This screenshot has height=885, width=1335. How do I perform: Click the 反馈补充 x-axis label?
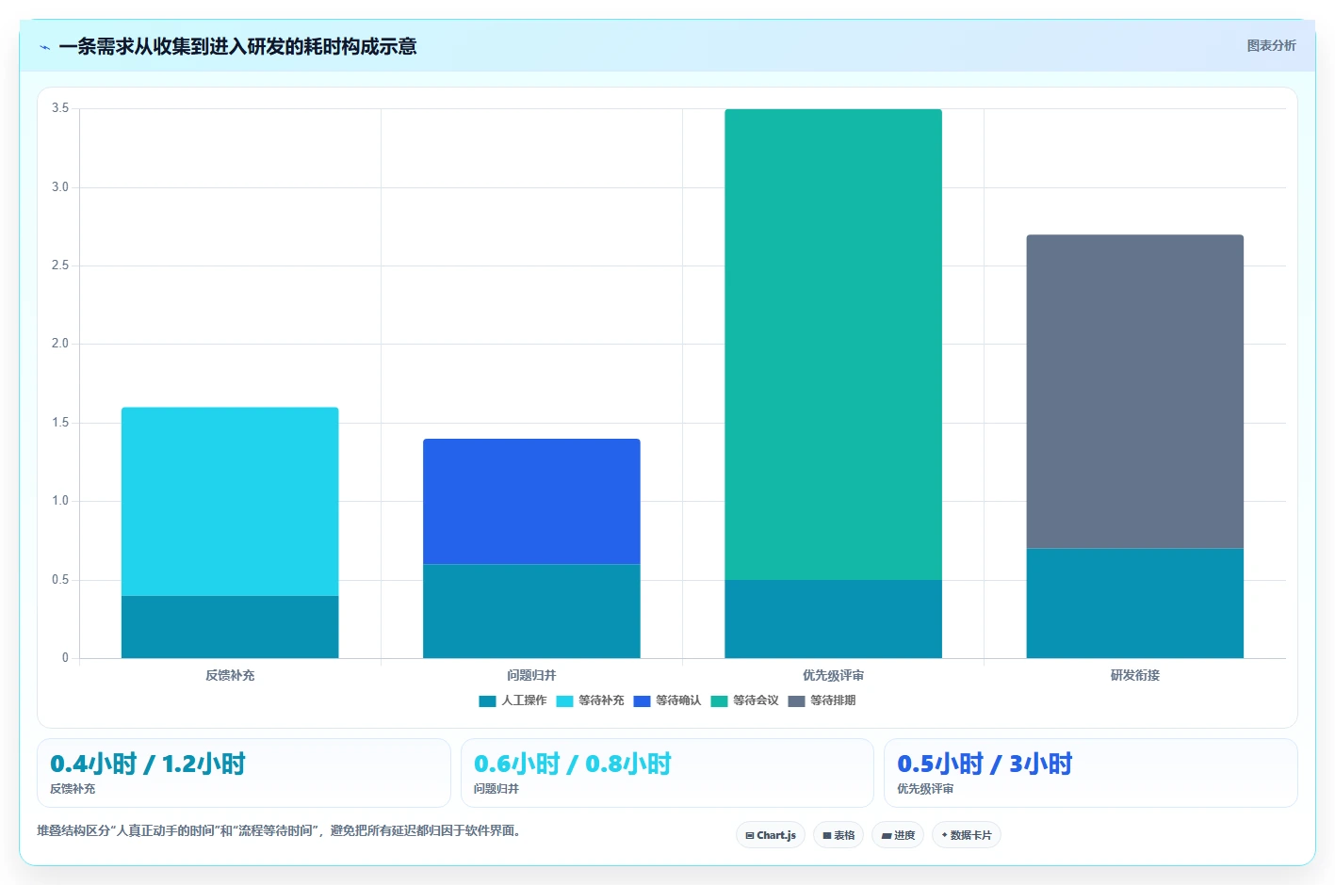230,675
